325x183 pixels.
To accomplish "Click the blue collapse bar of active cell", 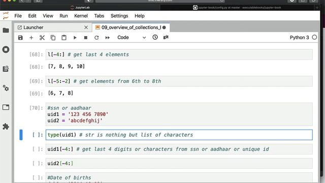I will (21, 135).
